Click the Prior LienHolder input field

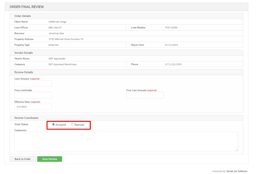tap(33, 95)
